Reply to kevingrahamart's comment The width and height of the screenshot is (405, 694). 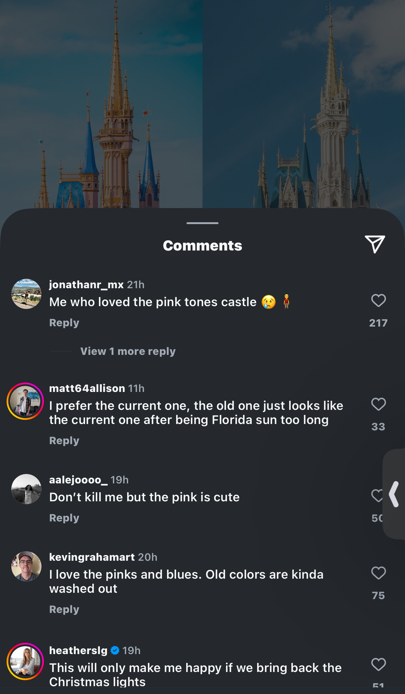click(x=64, y=609)
